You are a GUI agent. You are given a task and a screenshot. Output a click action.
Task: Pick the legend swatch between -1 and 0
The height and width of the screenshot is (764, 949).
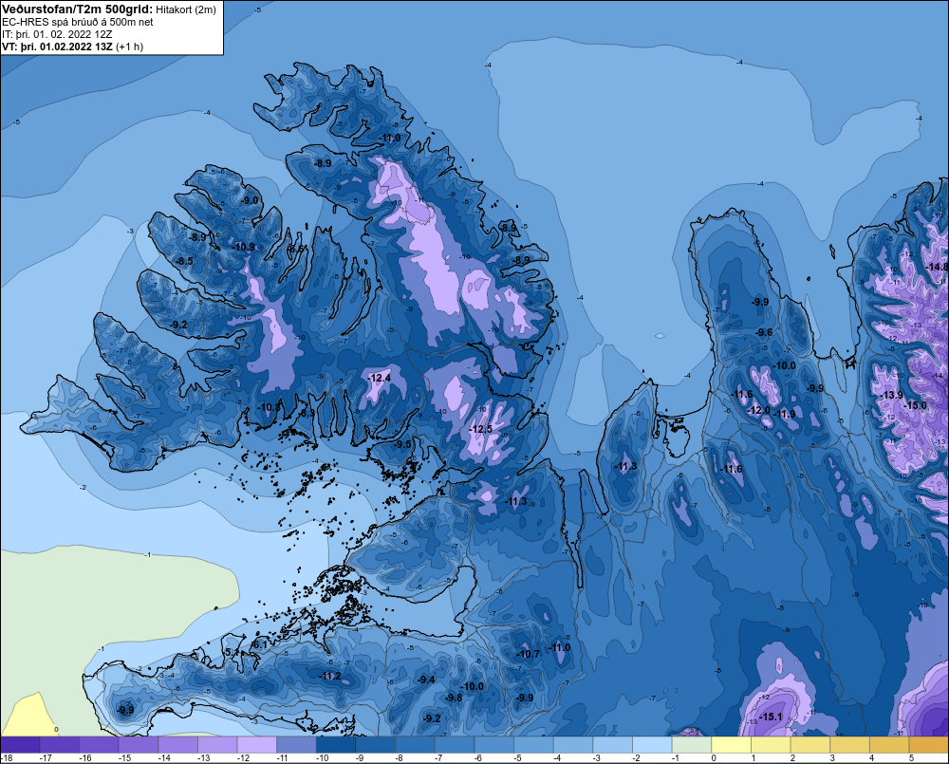coord(691,745)
